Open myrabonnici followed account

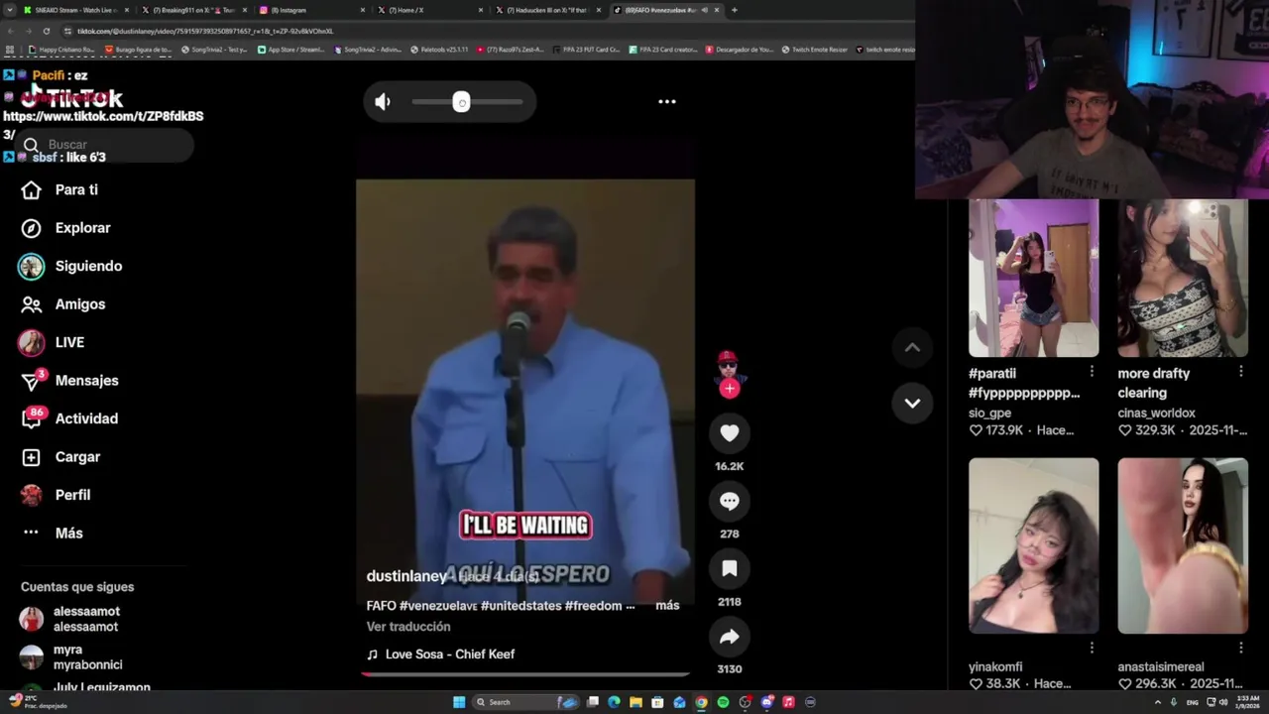[71, 657]
